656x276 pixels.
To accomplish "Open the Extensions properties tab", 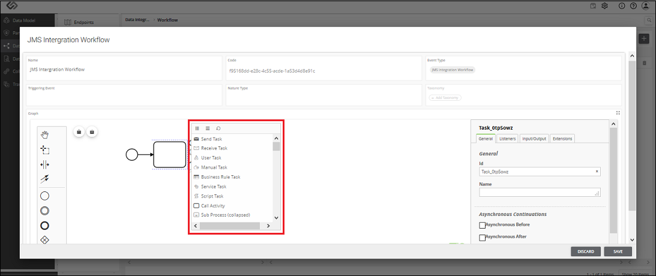I will coord(562,139).
